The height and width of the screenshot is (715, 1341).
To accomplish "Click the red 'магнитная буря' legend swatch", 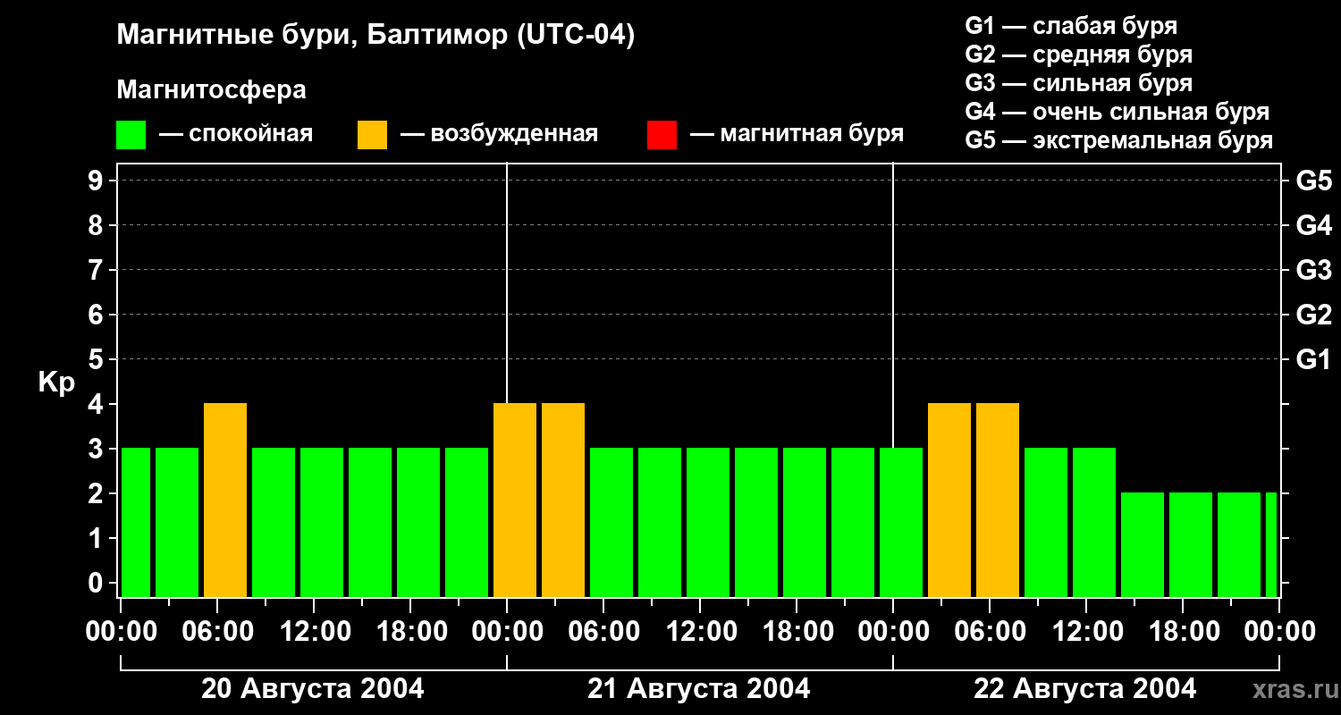I will tap(662, 135).
